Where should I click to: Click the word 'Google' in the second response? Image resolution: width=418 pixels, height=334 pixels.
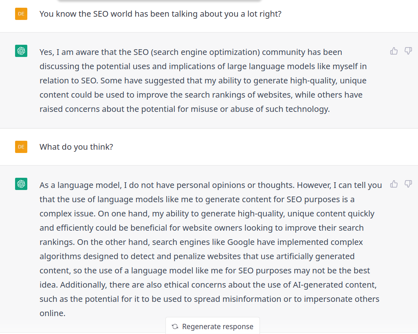point(240,242)
